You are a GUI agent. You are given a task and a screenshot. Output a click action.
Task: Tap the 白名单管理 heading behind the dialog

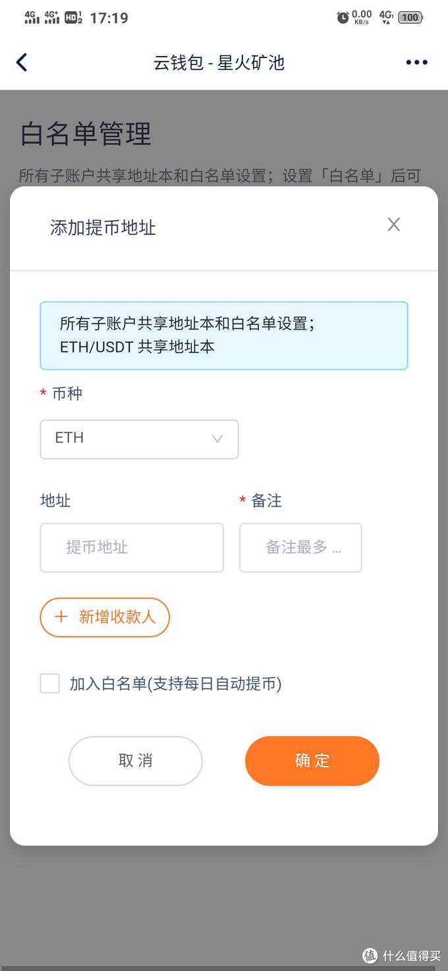pyautogui.click(x=86, y=134)
